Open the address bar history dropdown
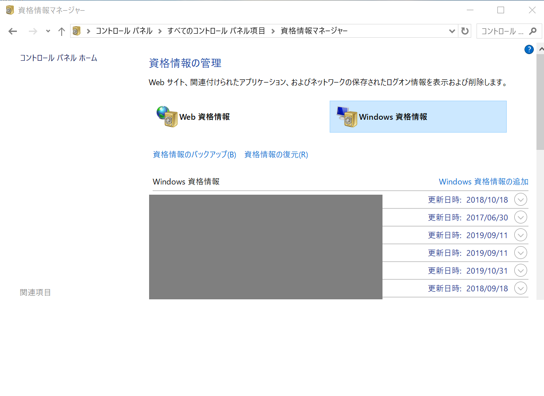The height and width of the screenshot is (396, 544). 452,31
